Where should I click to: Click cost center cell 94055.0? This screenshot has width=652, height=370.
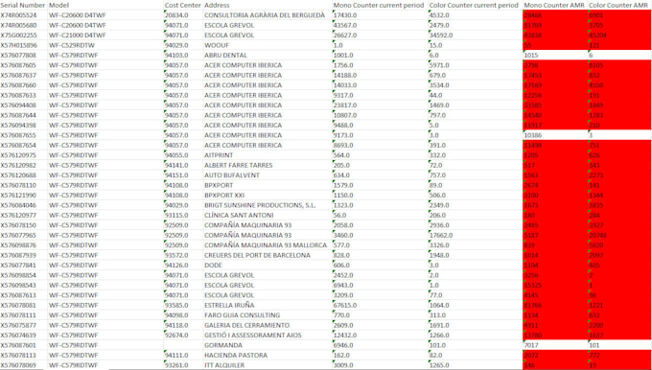[x=176, y=155]
